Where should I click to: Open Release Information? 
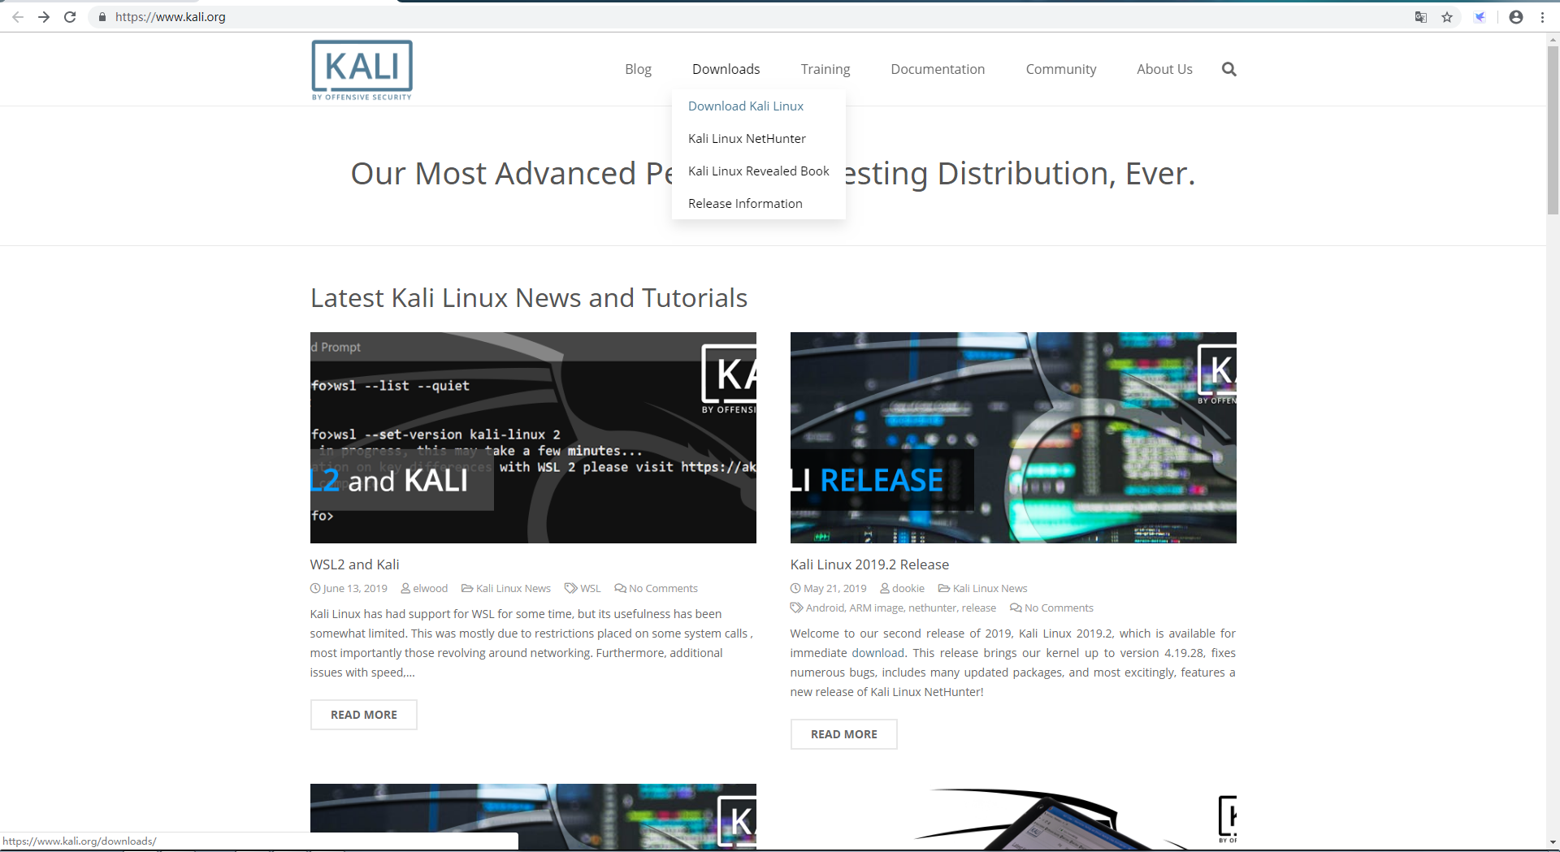[744, 203]
